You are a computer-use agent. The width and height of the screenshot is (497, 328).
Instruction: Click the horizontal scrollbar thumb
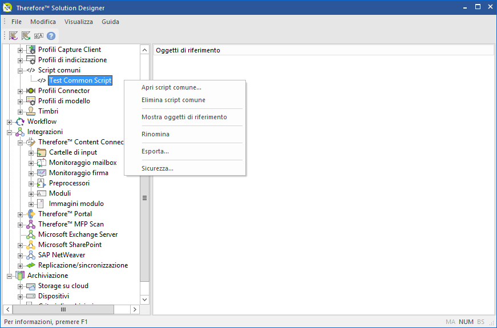click(63, 309)
